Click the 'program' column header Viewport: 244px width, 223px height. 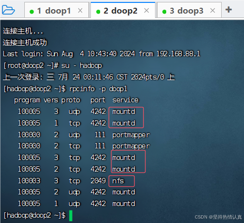(27, 100)
